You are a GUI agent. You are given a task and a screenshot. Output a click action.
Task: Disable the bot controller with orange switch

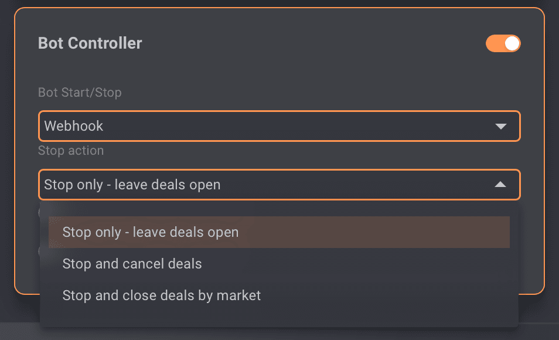(503, 43)
